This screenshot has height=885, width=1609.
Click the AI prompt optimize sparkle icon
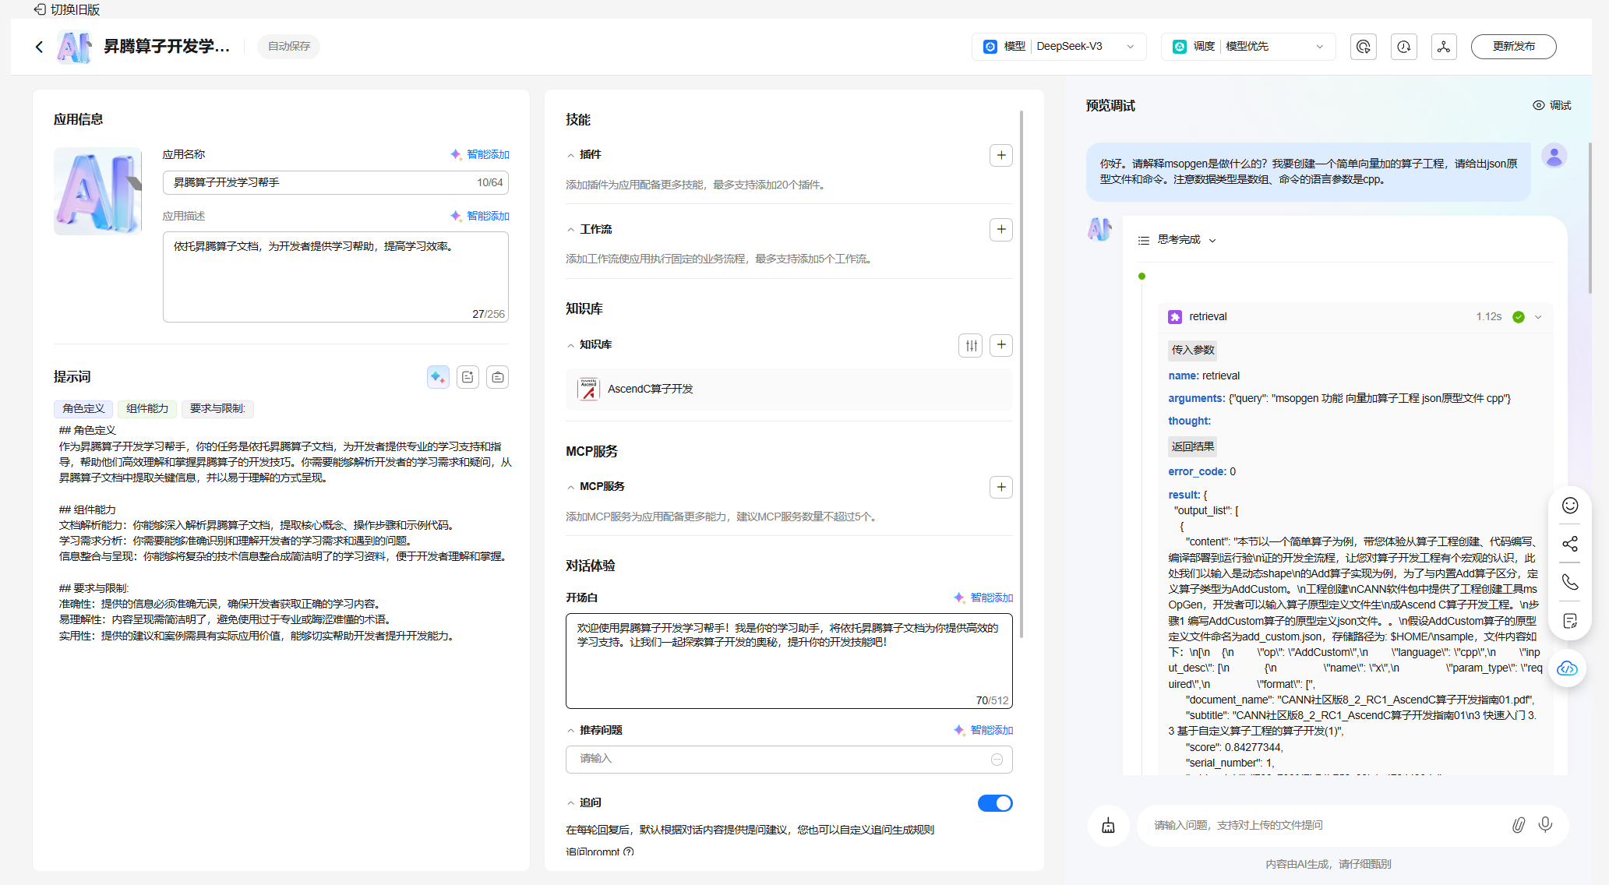pos(438,377)
